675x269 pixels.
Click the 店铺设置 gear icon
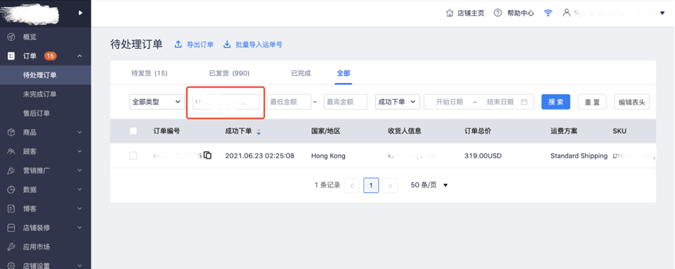click(11, 265)
